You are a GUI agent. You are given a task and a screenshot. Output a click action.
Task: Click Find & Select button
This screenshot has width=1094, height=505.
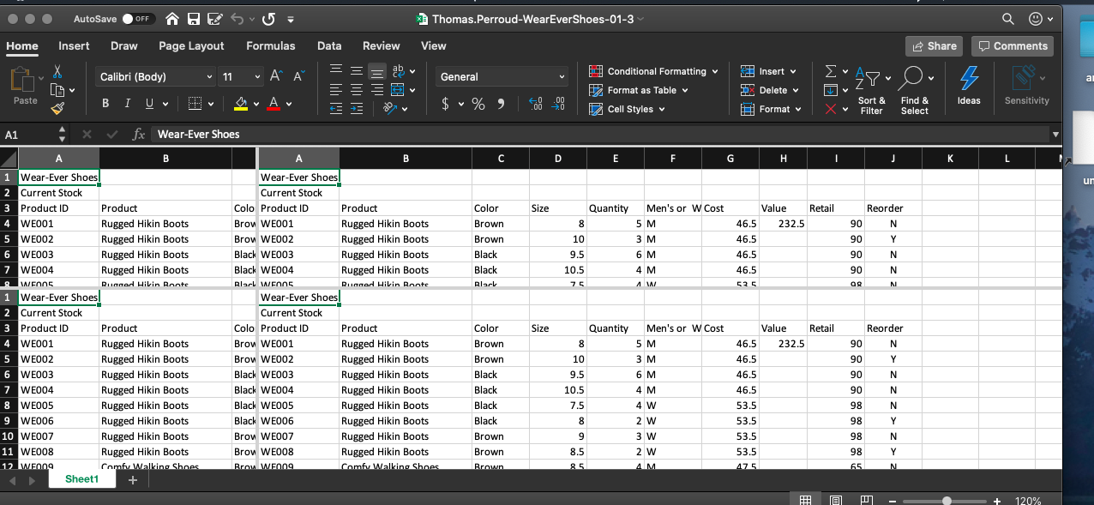click(x=915, y=89)
